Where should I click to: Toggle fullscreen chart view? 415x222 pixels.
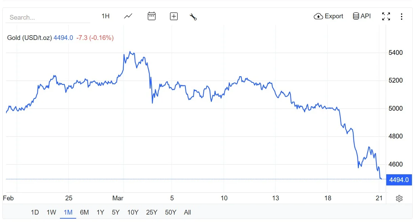pos(386,16)
